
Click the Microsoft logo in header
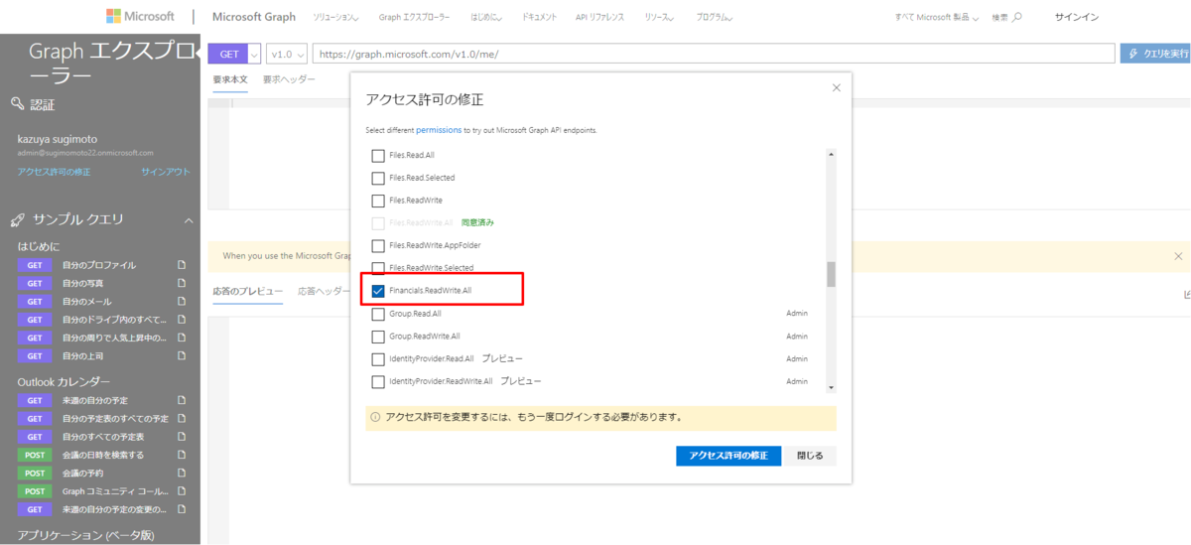pos(140,17)
